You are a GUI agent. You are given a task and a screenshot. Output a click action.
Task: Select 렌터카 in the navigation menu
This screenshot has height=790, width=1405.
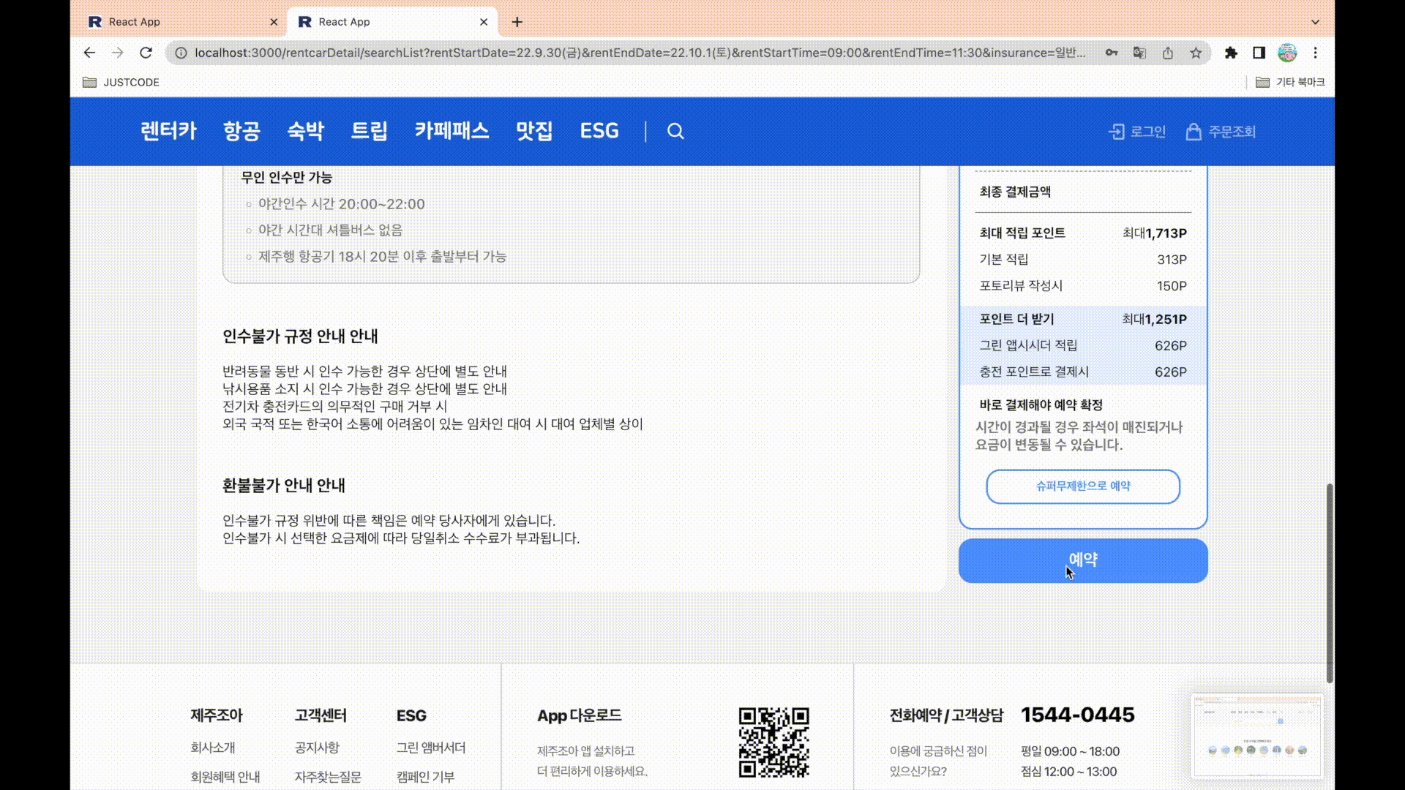[168, 131]
